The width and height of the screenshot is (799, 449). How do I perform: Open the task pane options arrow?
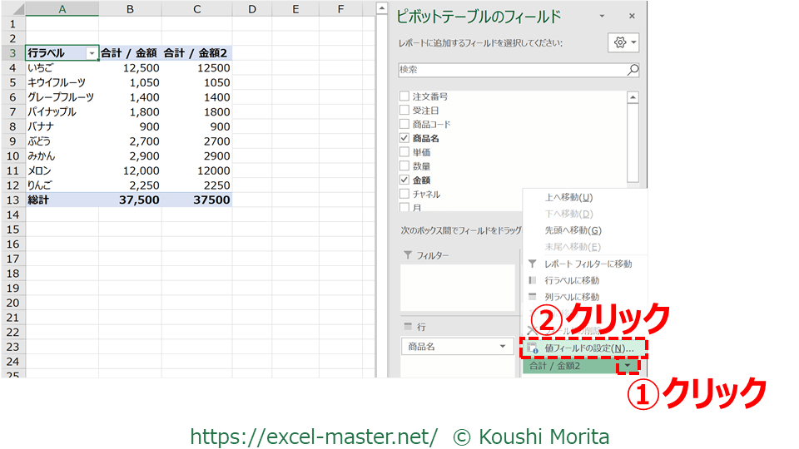(602, 16)
